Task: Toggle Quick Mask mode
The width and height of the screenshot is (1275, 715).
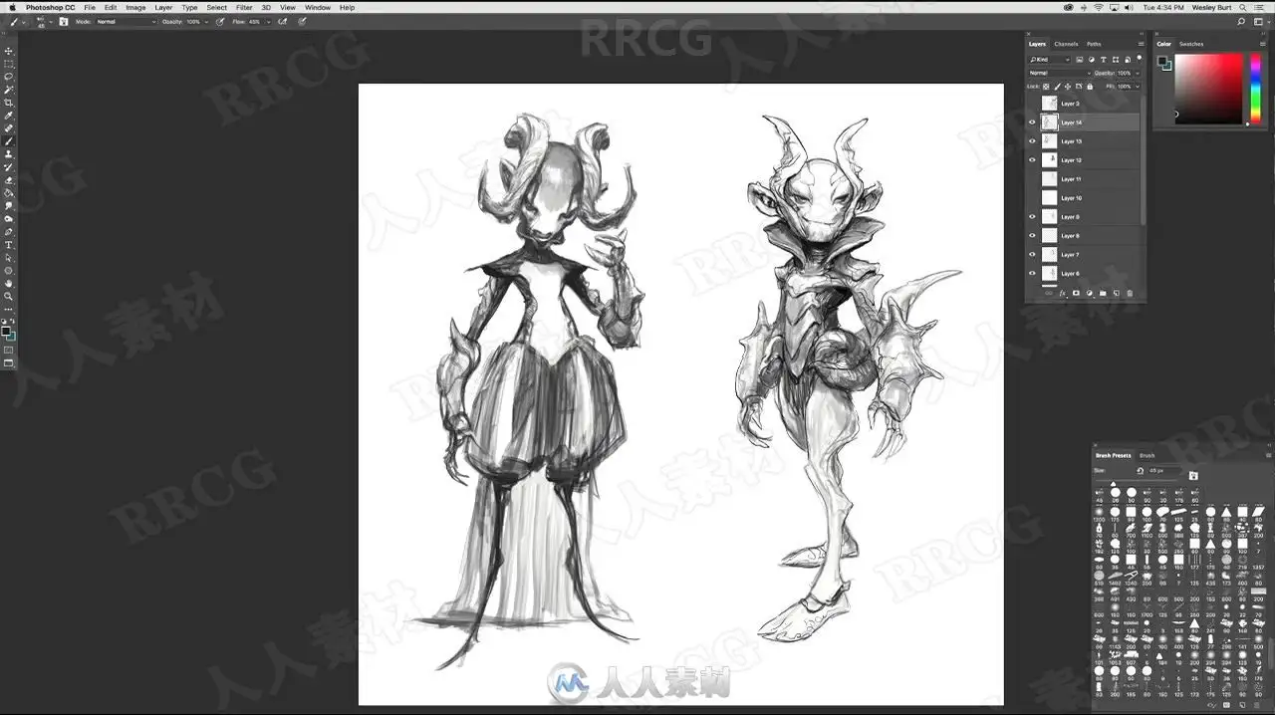Action: pos(8,350)
